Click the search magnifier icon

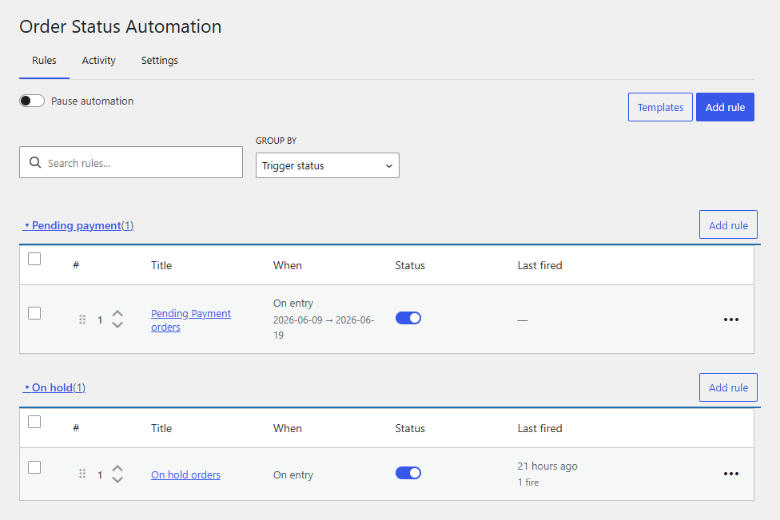coord(35,163)
